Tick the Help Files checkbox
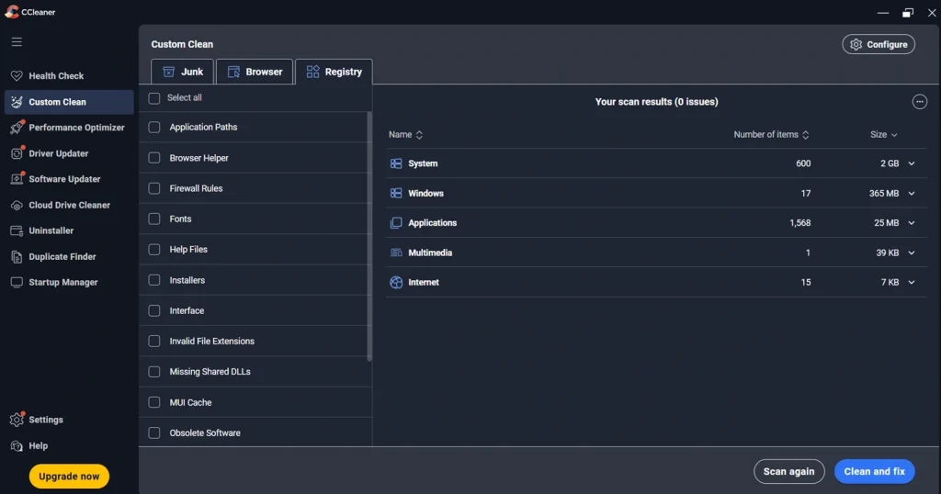941x494 pixels. pos(154,250)
